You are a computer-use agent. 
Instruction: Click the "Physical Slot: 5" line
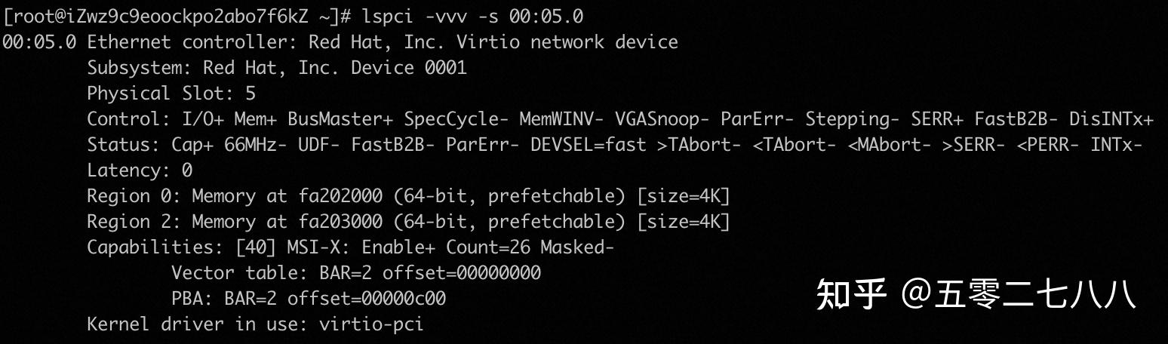point(171,93)
